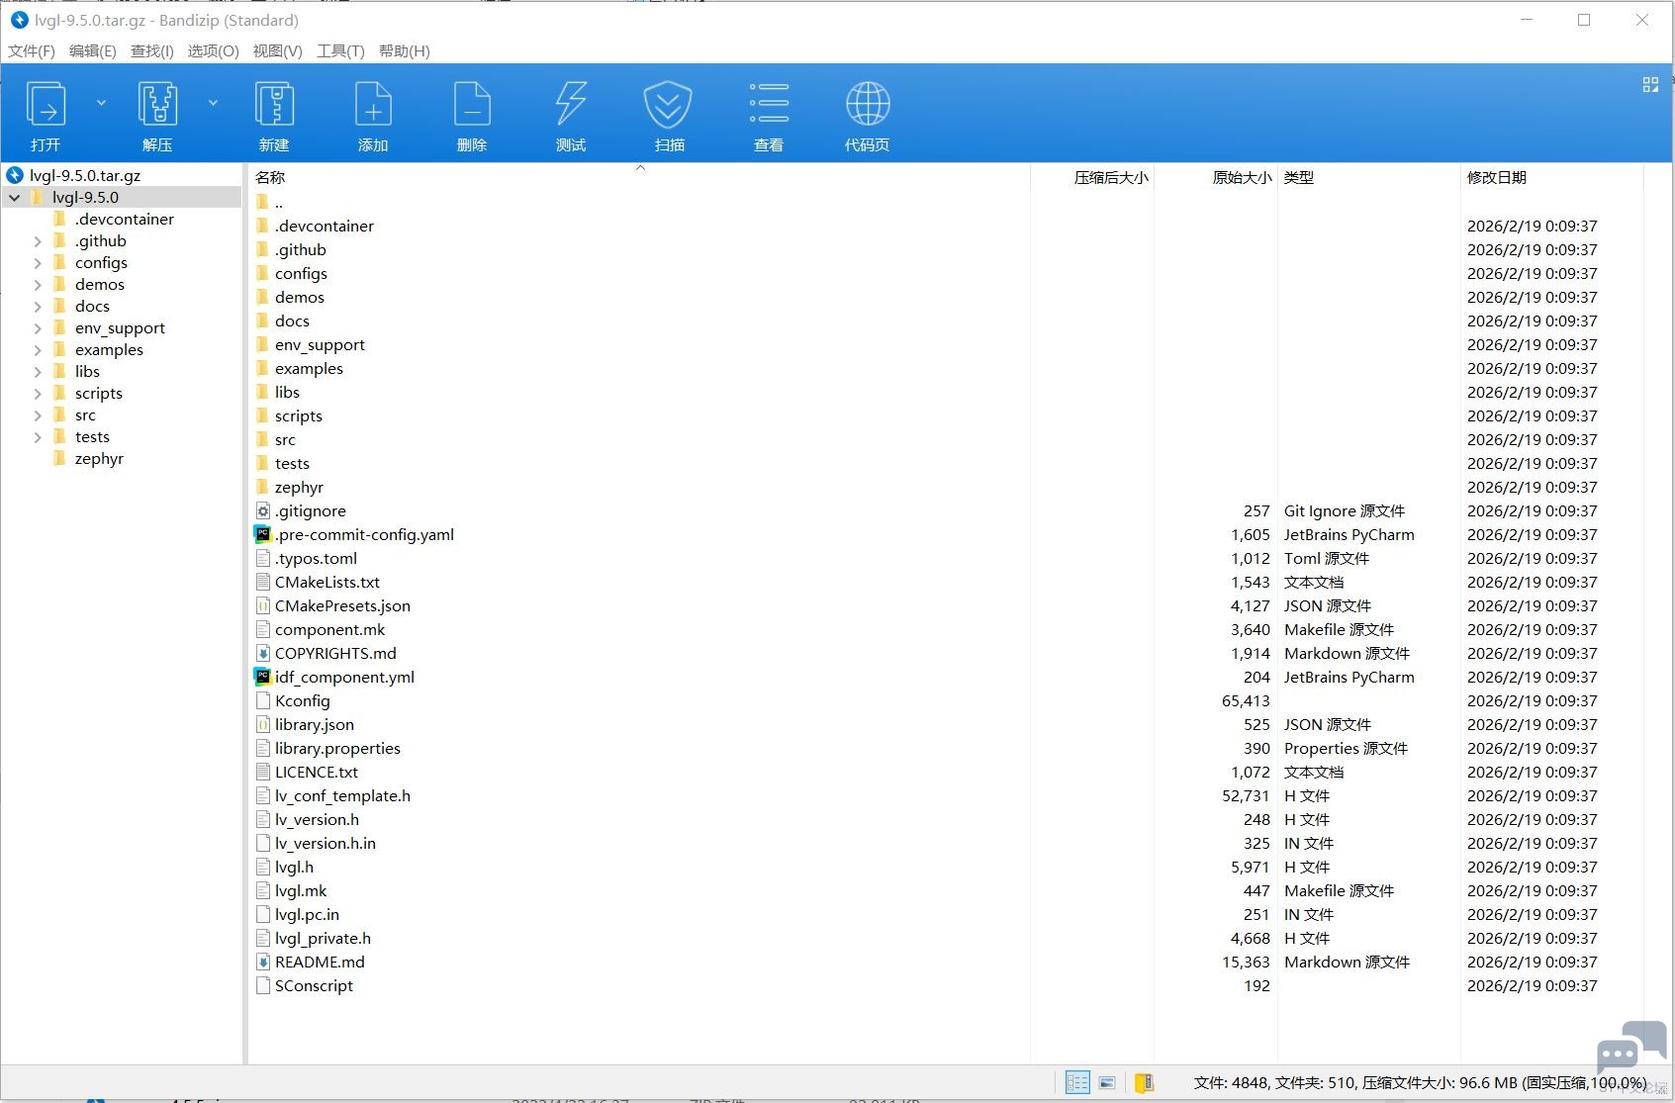This screenshot has width=1675, height=1103.
Task: Click the Code page (代码页) globe icon
Action: [868, 103]
